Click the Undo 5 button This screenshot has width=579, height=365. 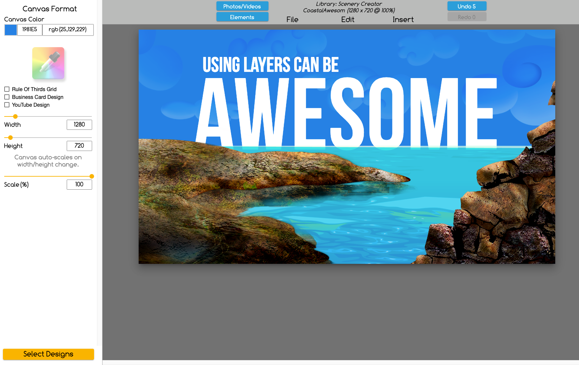pos(467,6)
